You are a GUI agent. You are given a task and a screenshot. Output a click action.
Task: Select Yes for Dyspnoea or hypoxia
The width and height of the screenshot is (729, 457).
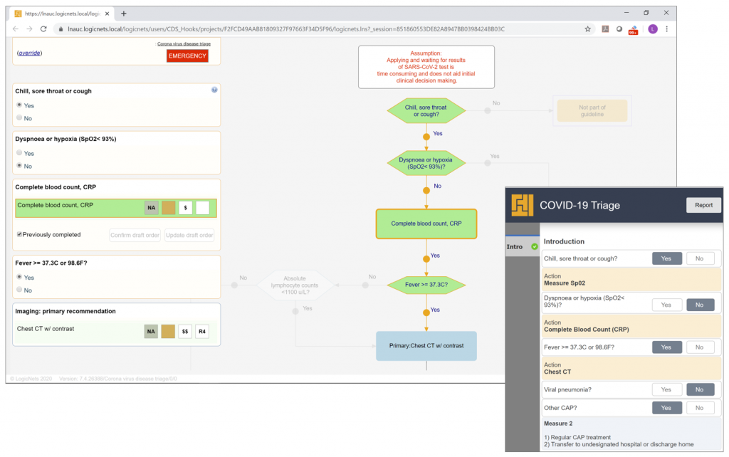click(x=19, y=153)
